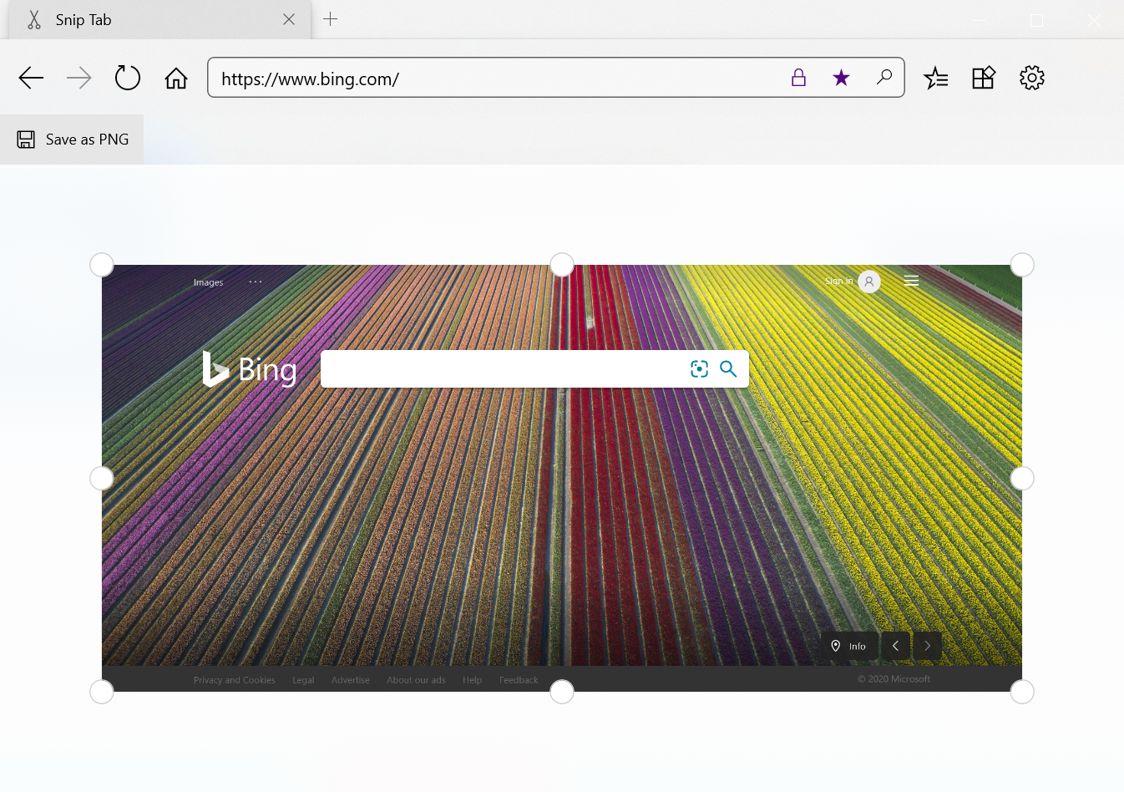Open the extensions icon
This screenshot has height=792, width=1124.
click(984, 78)
